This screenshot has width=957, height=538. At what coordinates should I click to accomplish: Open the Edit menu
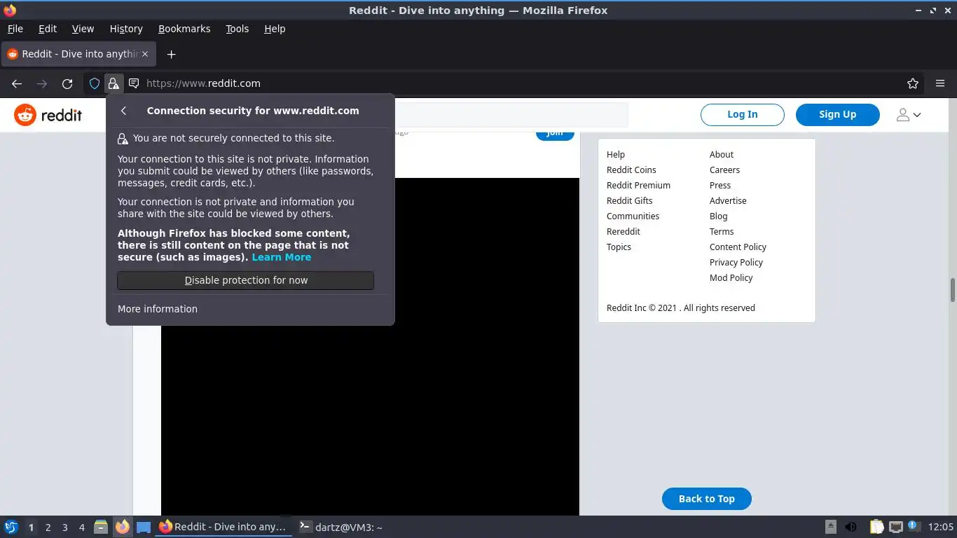(x=48, y=29)
